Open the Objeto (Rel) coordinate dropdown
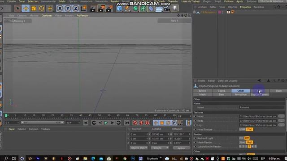The image size is (287, 161). pos(139,148)
